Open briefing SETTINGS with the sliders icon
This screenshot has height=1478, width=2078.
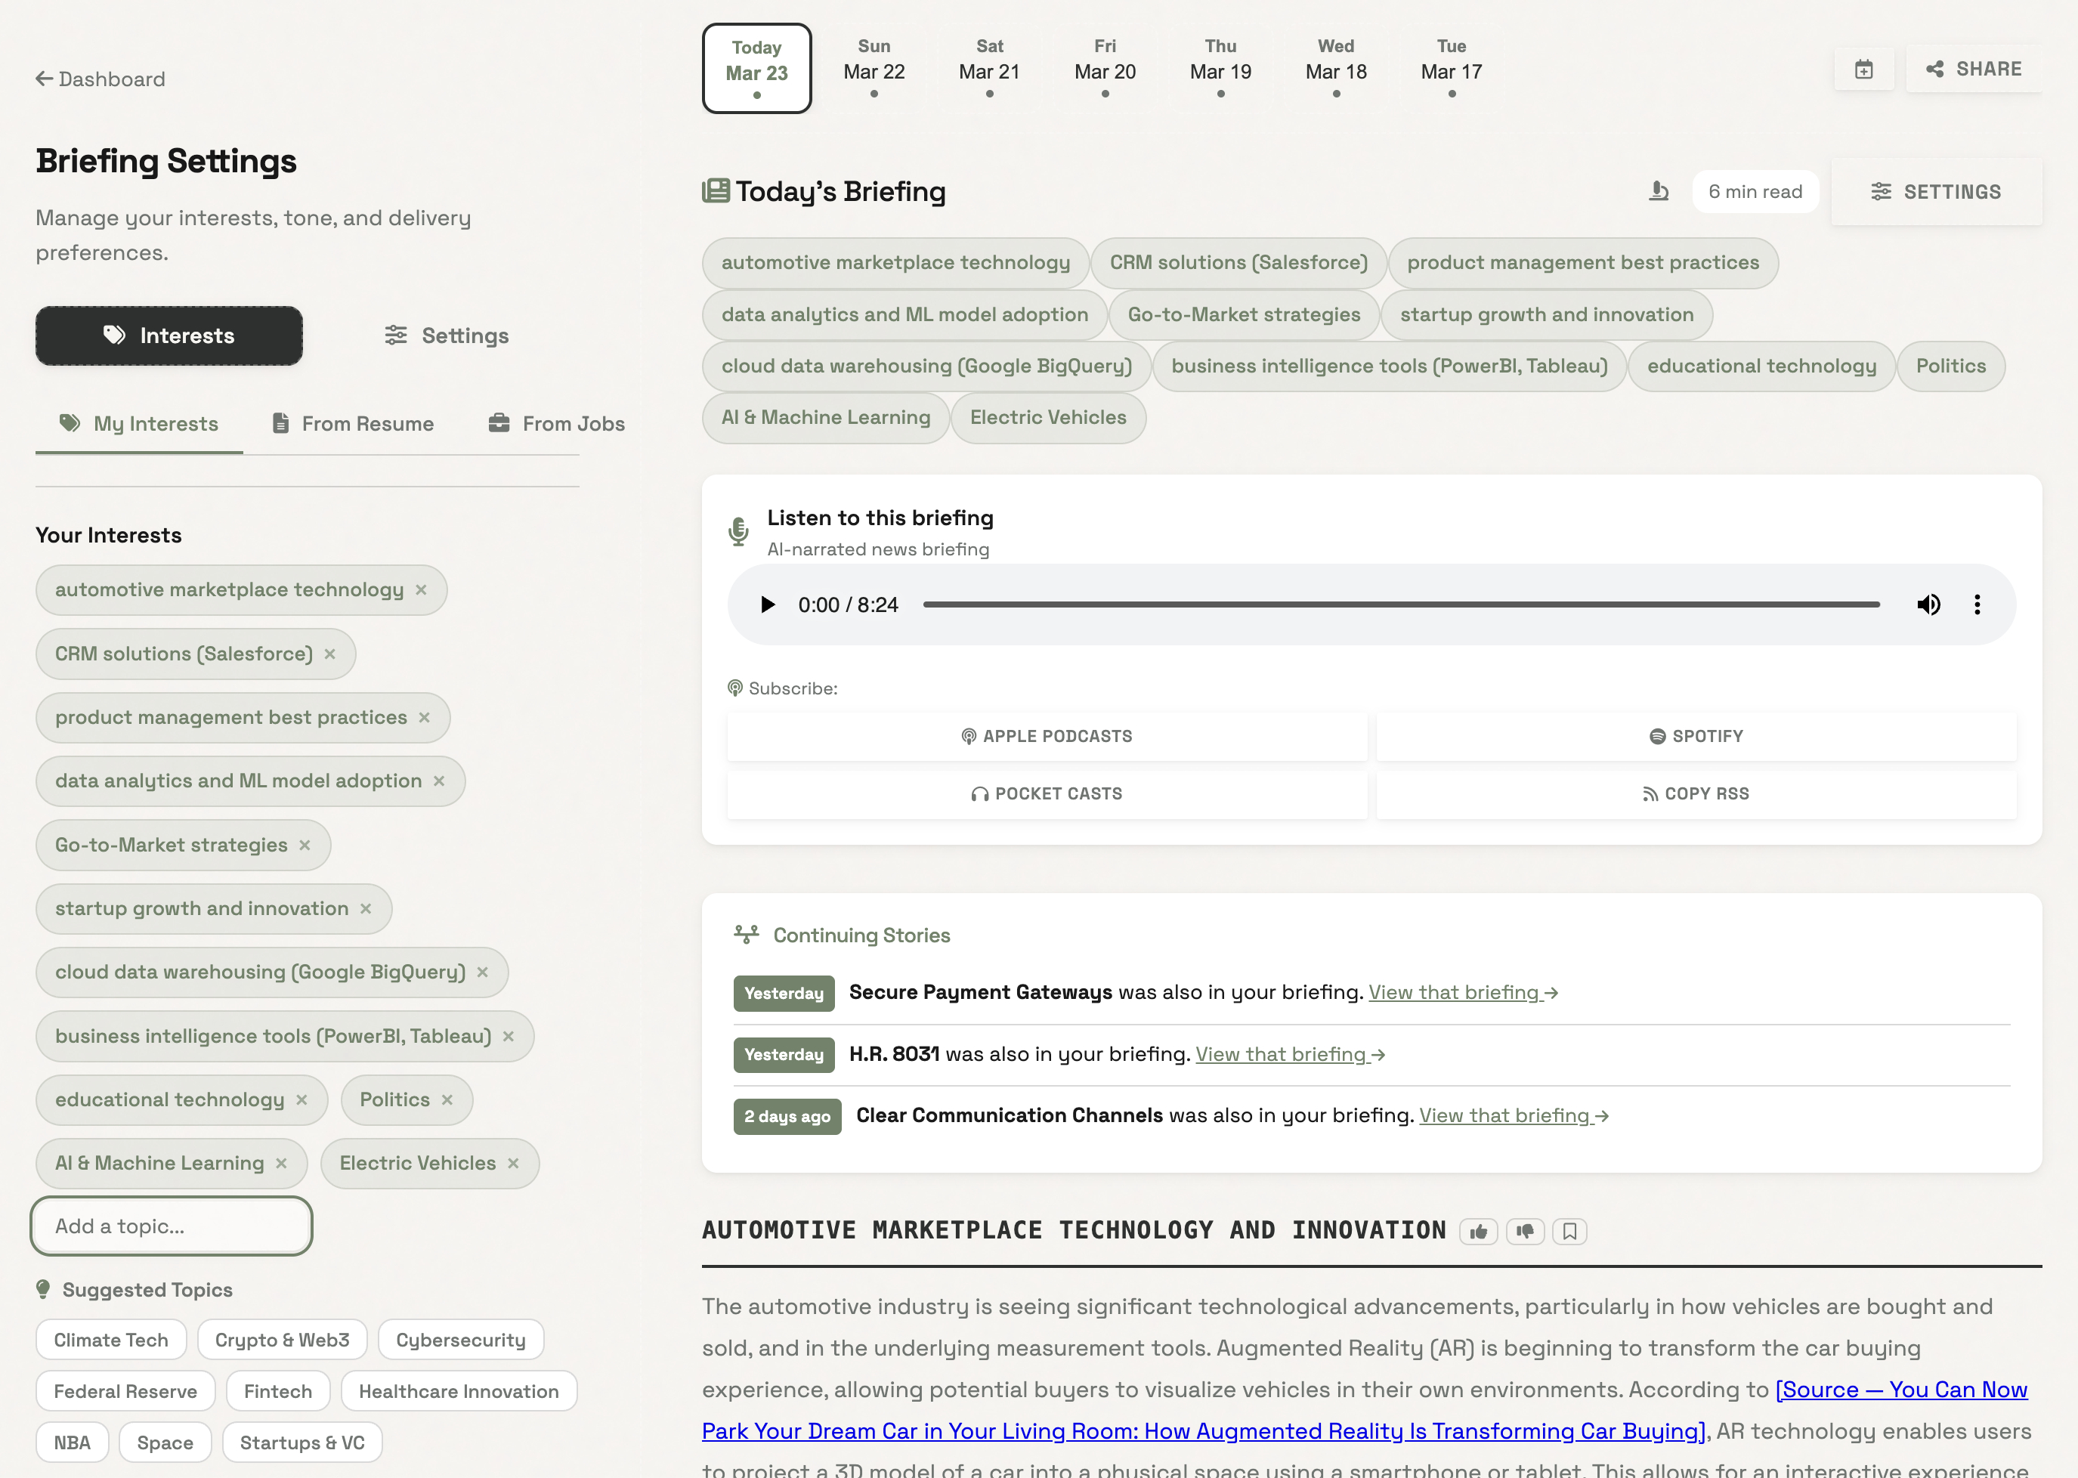click(1936, 191)
